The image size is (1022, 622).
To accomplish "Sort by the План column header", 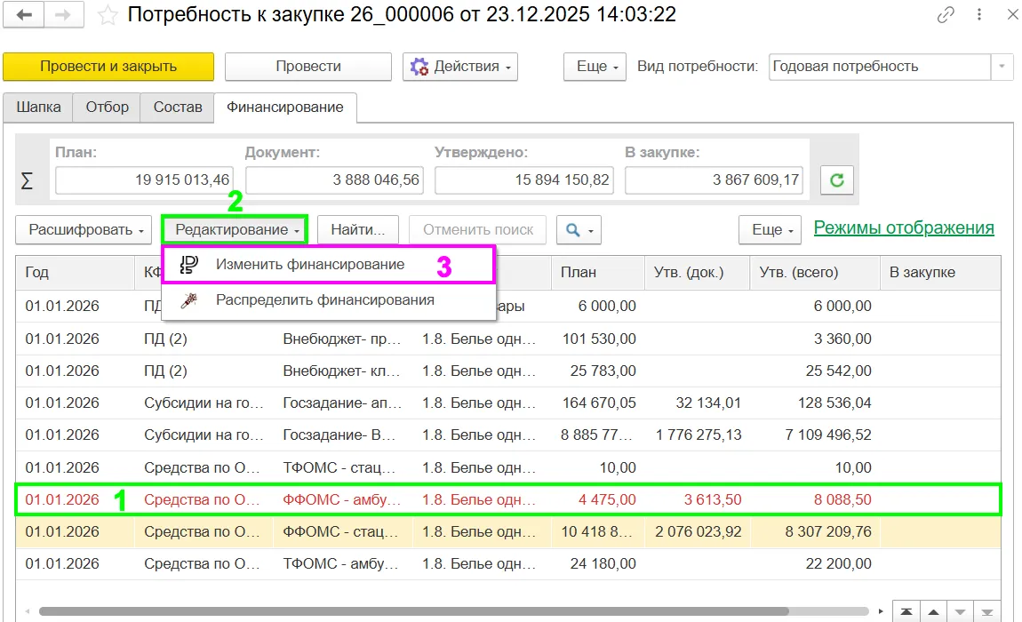I will point(598,273).
